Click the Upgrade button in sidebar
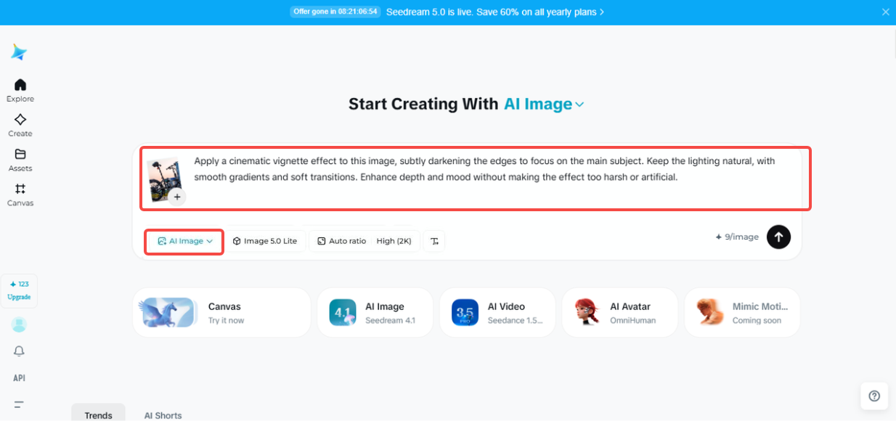Image resolution: width=896 pixels, height=421 pixels. pos(19,290)
